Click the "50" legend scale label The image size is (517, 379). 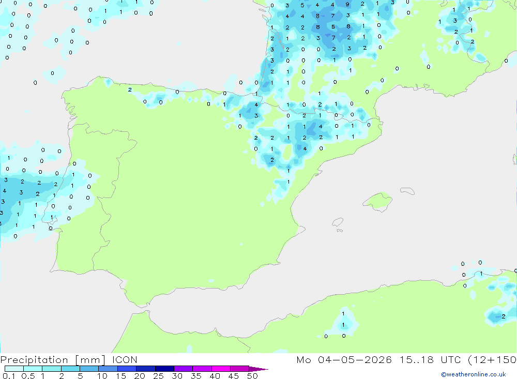pyautogui.click(x=252, y=376)
